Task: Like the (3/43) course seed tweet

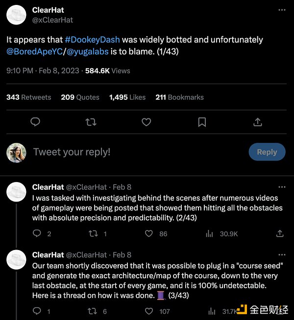Action: (x=149, y=311)
